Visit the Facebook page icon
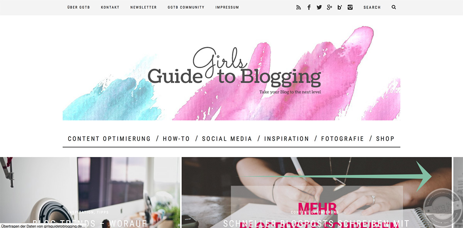Screen dimensions: 463x228 click(309, 7)
